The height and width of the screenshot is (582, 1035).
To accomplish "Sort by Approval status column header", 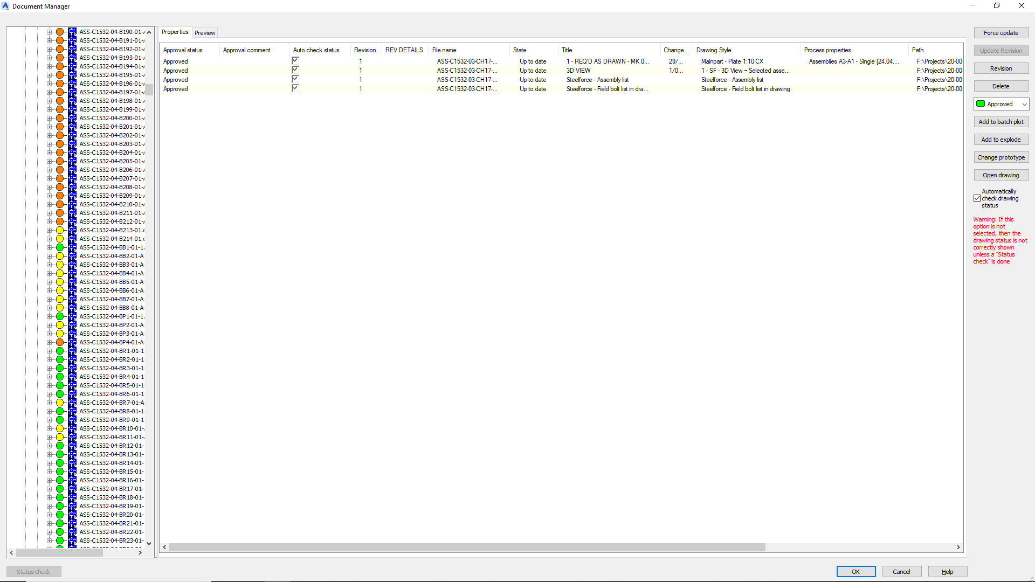I will 190,50.
